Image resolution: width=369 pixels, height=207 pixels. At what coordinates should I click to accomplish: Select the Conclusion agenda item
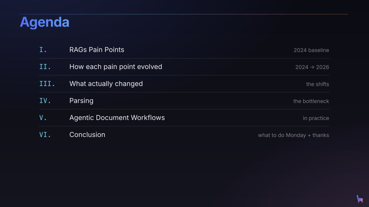point(87,134)
